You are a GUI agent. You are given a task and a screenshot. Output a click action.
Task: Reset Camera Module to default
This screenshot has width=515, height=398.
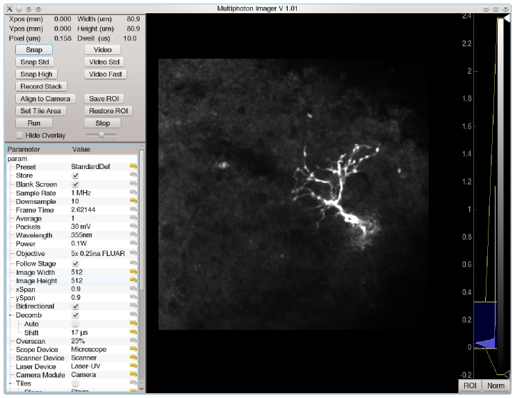coord(133,374)
